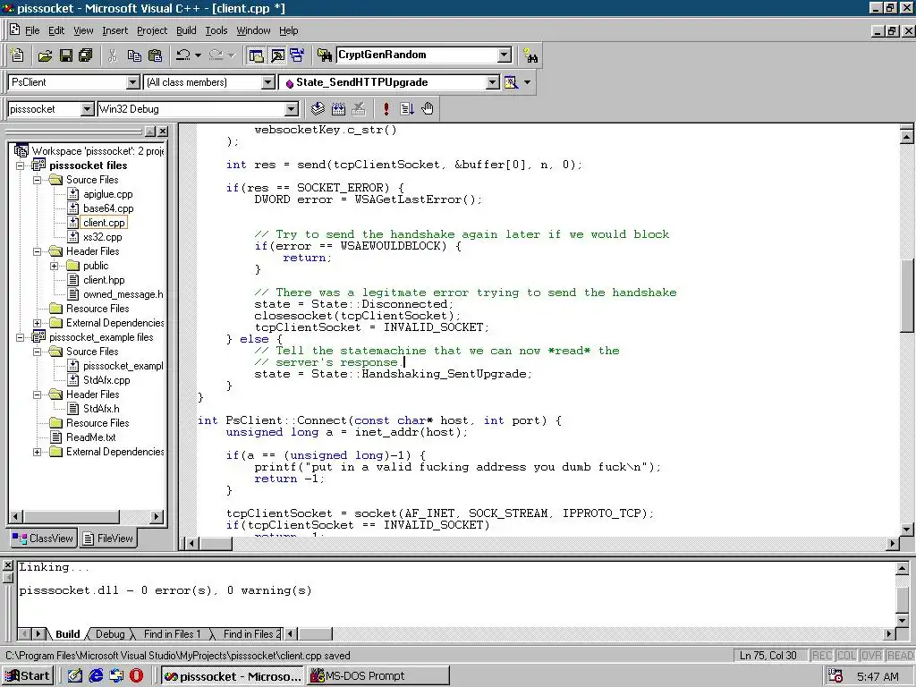Open the File menu
This screenshot has height=687, width=916.
[32, 30]
